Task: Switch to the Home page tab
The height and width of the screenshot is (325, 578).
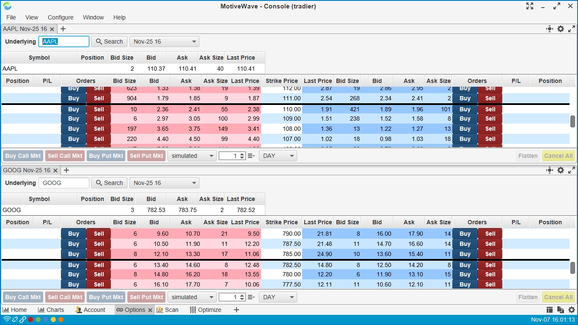Action: tap(15, 310)
